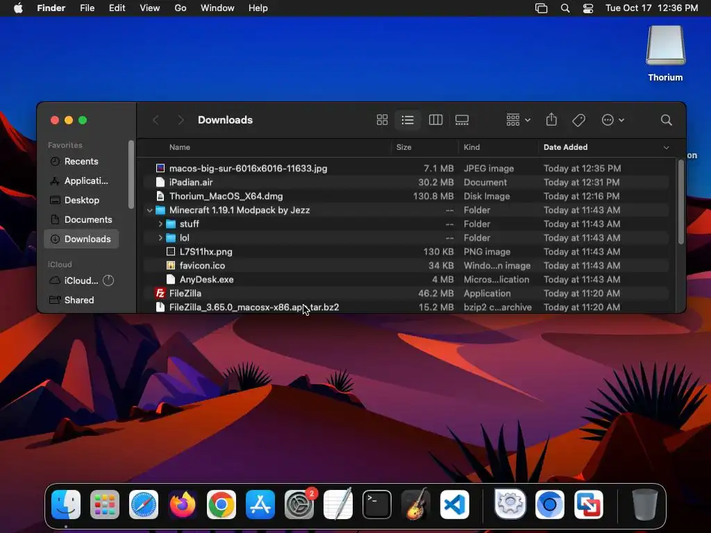
Task: Expand the lol folder
Action: [160, 238]
